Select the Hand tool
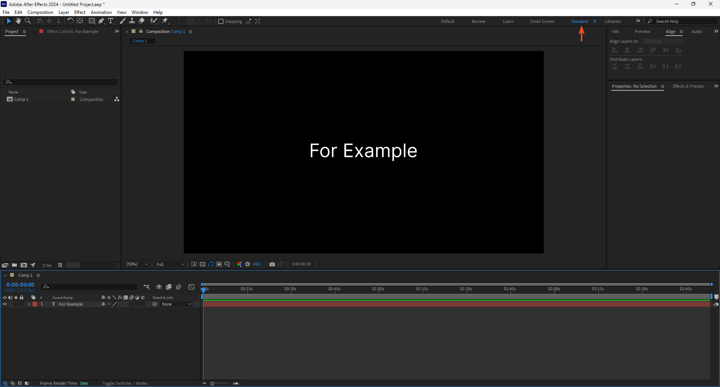 tap(18, 21)
